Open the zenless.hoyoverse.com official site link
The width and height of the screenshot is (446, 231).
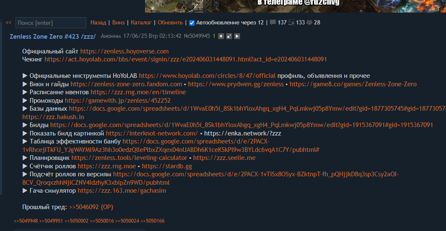click(x=124, y=51)
